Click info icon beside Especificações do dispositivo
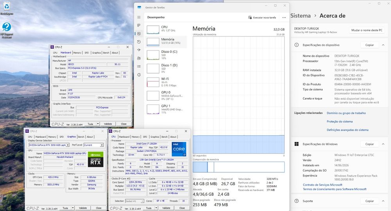Viewport: 391px width, 211px height. pyautogui.click(x=296, y=45)
